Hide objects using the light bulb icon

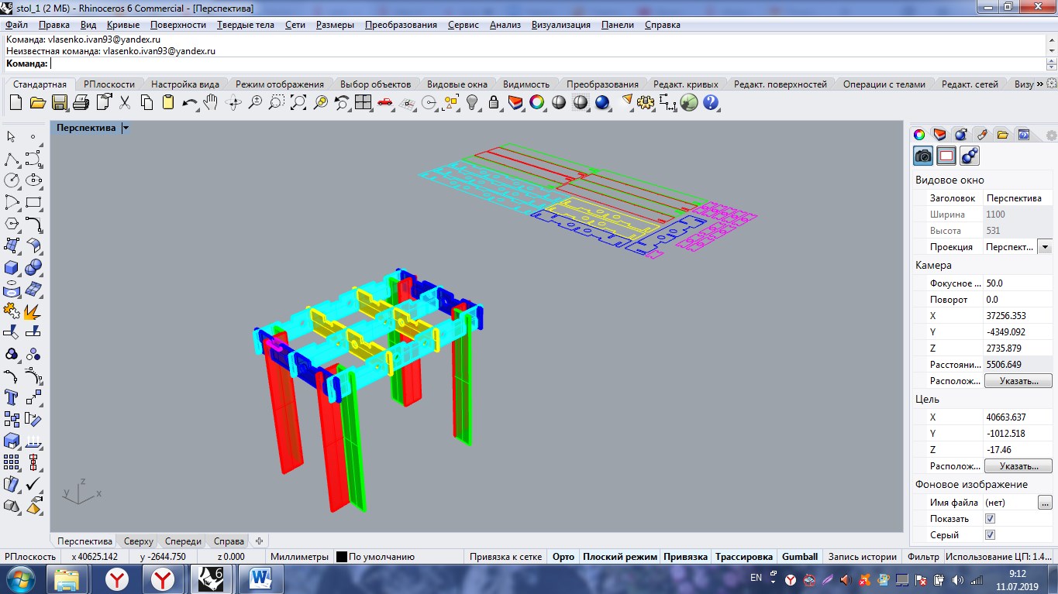click(472, 102)
